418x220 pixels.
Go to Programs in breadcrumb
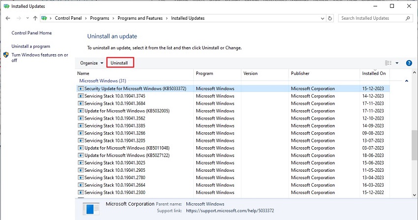coord(99,18)
